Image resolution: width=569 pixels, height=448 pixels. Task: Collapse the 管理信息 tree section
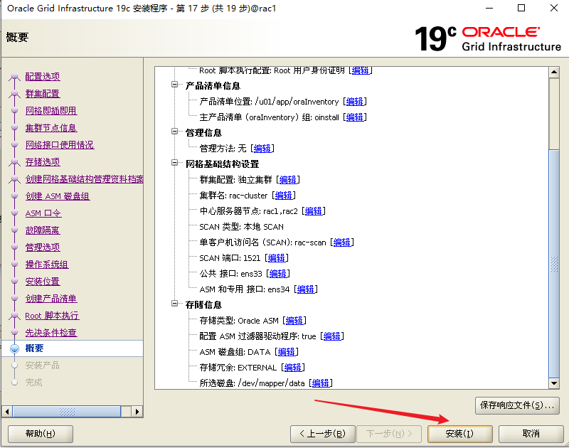175,132
